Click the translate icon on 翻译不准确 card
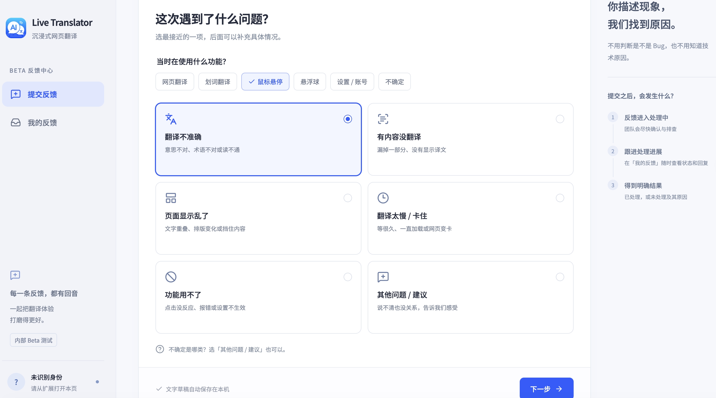Viewport: 716px width, 398px height. [x=171, y=119]
